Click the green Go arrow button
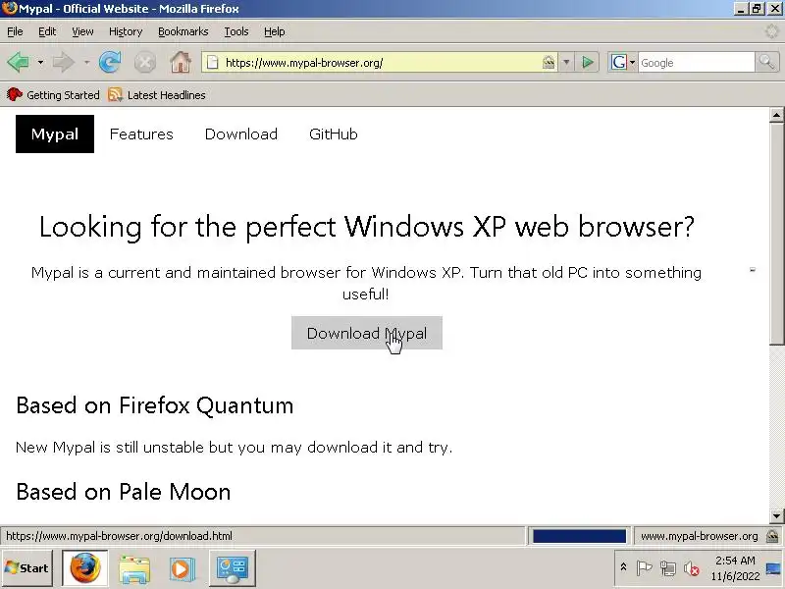 (587, 63)
